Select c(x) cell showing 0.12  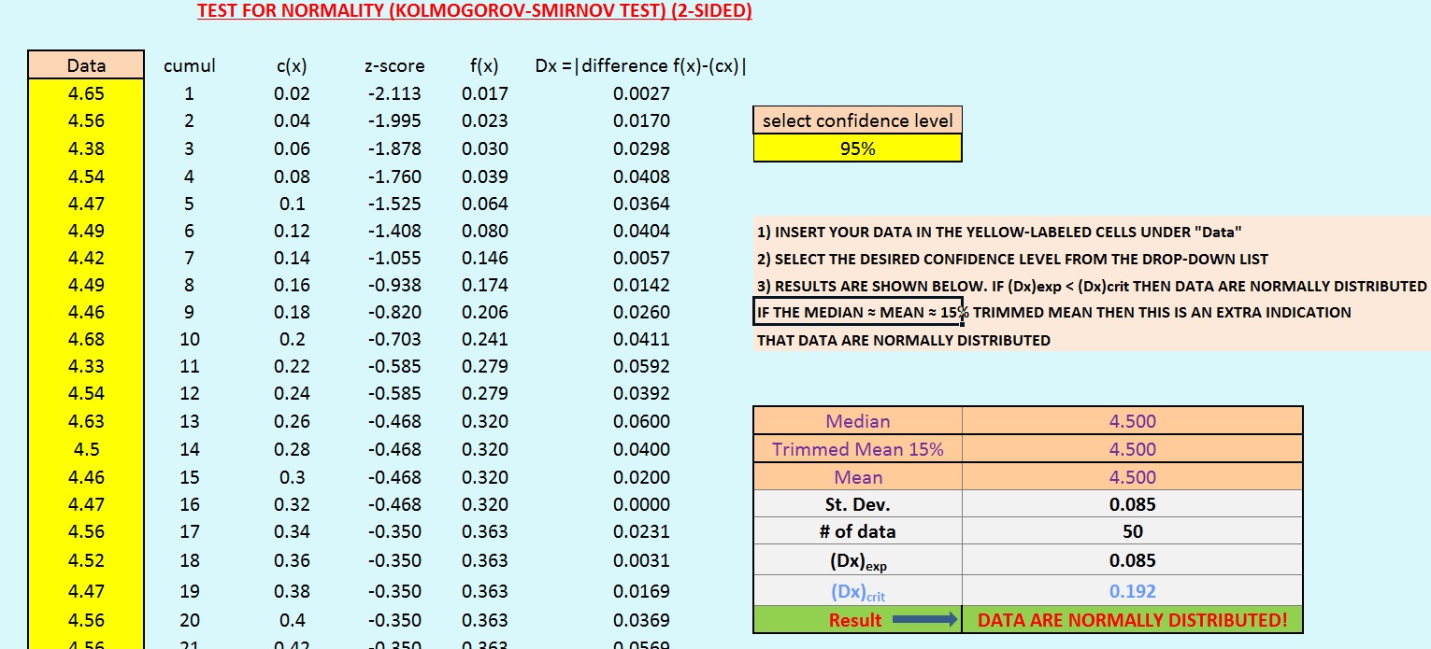point(292,231)
